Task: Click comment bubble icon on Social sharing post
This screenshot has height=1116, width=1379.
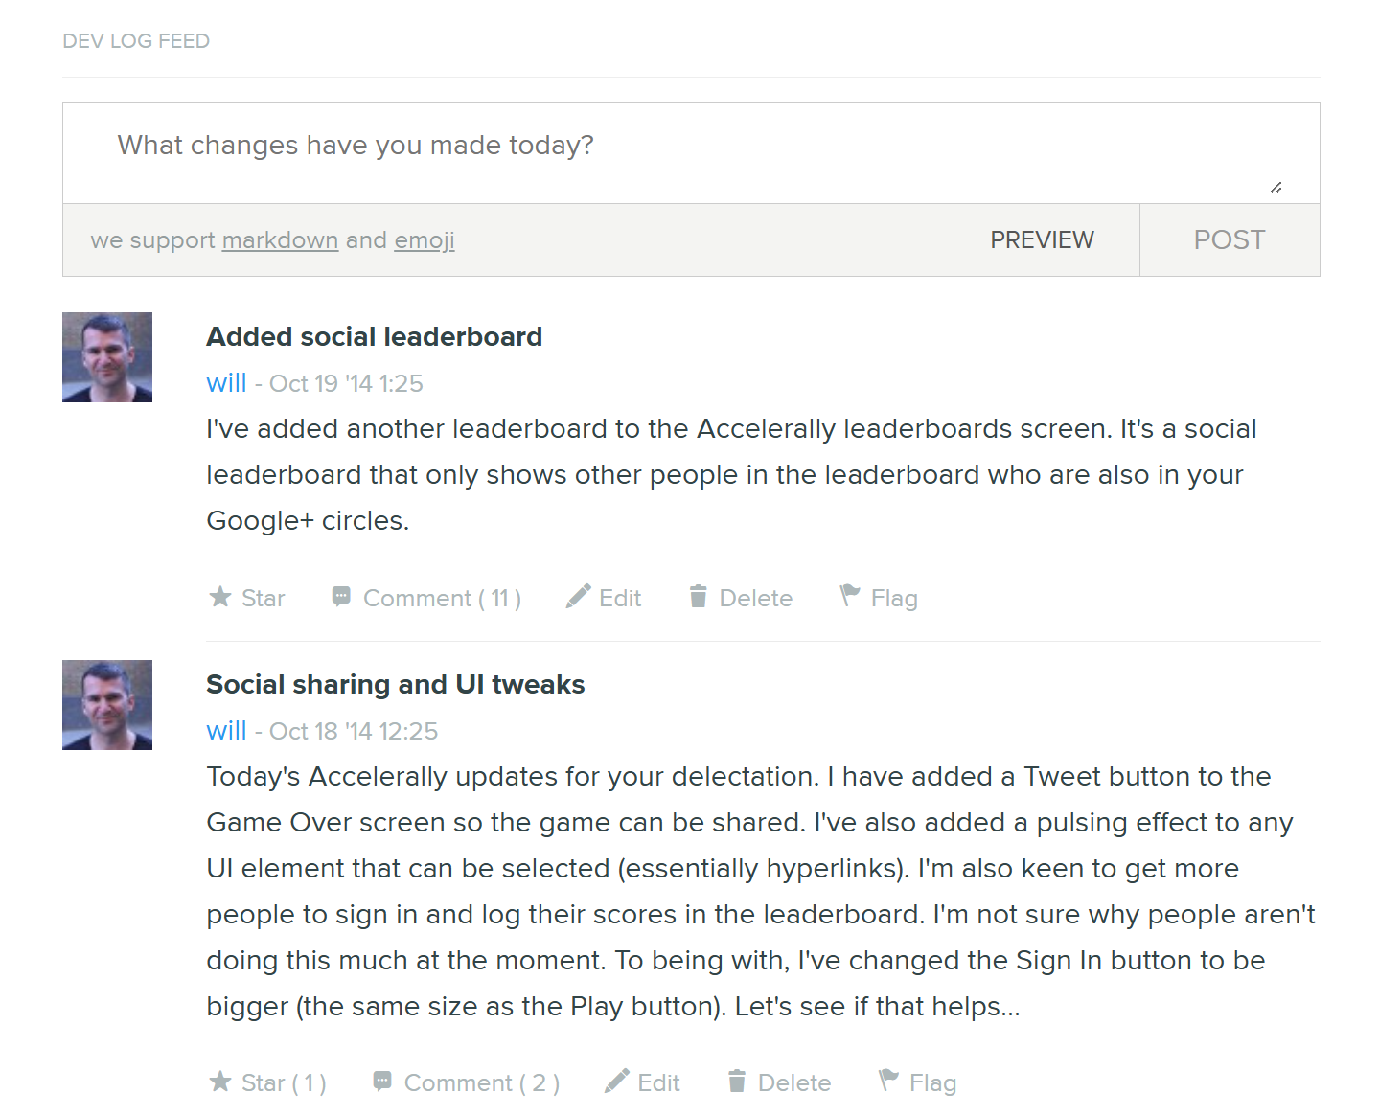Action: click(382, 1082)
